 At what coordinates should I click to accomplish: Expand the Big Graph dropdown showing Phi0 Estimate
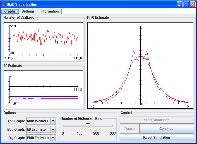pyautogui.click(x=53, y=138)
